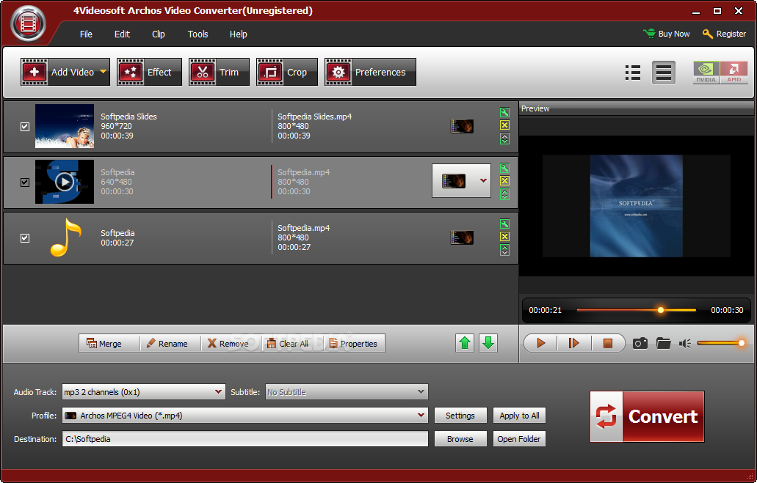Click the green reorder arrows icon for Softpedia Slides
Screen dimensions: 757x483
coord(504,139)
